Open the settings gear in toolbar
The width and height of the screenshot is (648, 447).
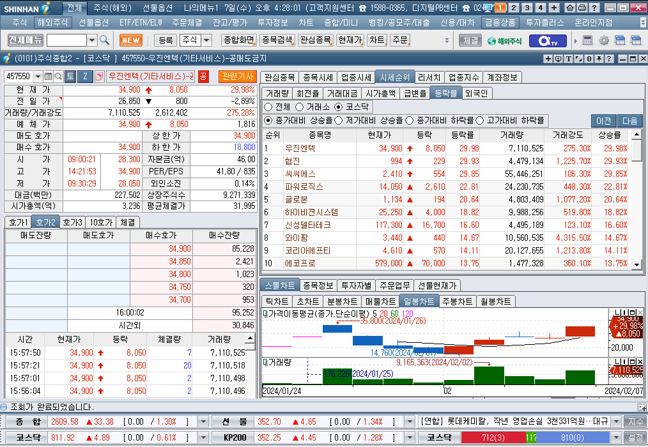point(604,40)
